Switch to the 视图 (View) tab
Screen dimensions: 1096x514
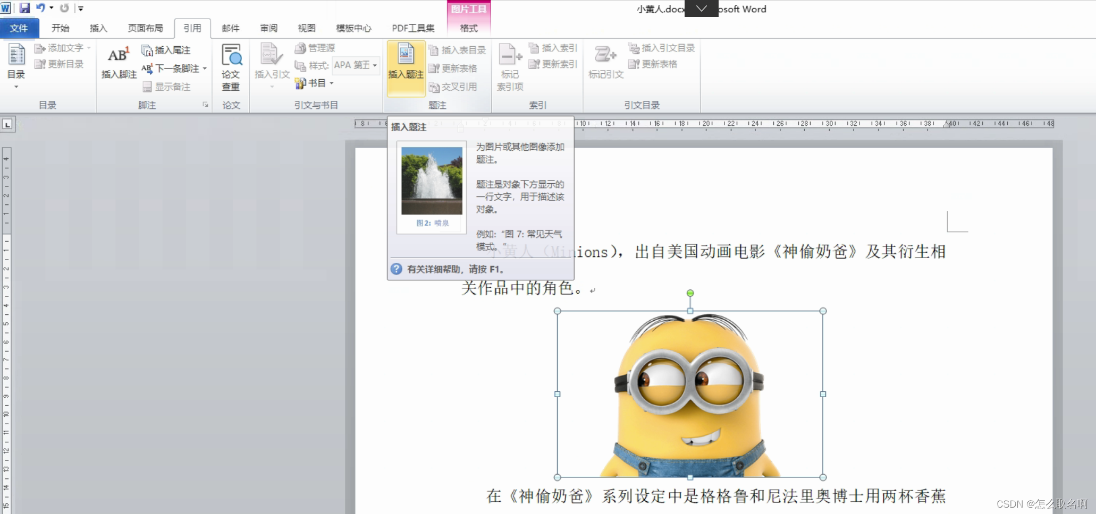point(307,28)
